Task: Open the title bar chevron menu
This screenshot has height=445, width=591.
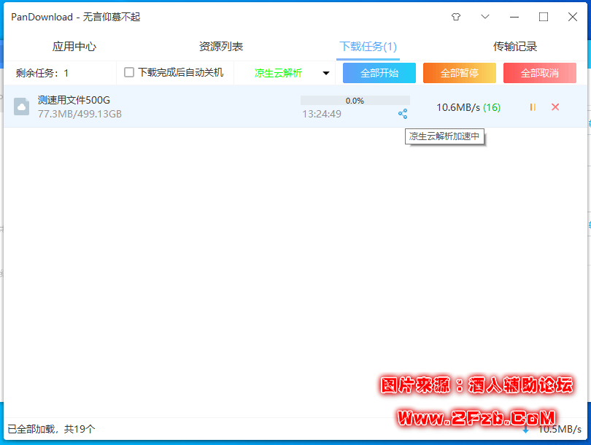Action: click(x=484, y=16)
